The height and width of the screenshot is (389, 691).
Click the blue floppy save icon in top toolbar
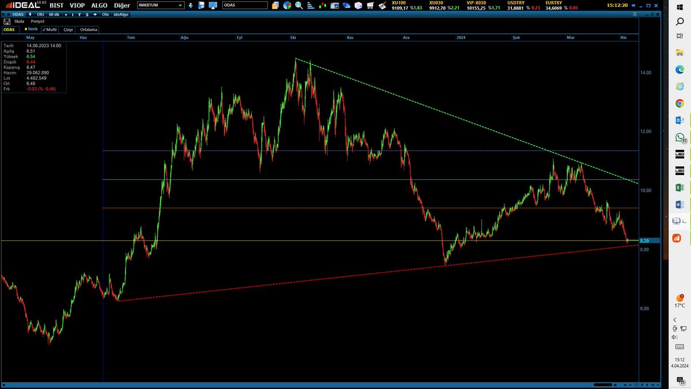click(x=202, y=5)
